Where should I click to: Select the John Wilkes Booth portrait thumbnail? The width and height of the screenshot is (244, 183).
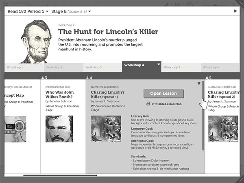pos(59,129)
